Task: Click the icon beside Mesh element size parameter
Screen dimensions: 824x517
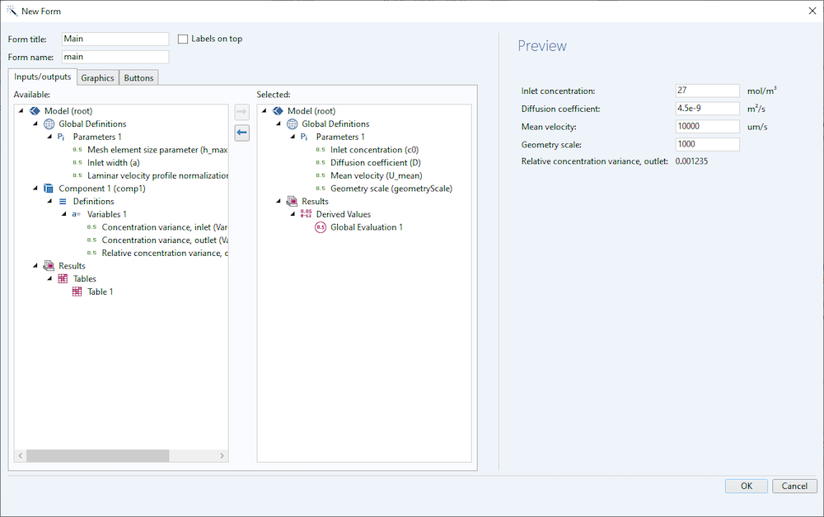Action: (77, 150)
